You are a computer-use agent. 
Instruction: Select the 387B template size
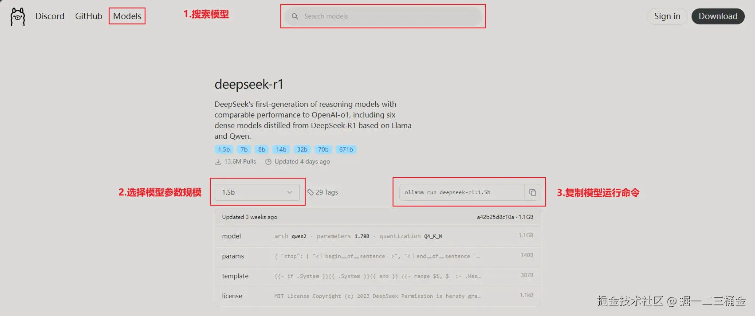click(527, 275)
